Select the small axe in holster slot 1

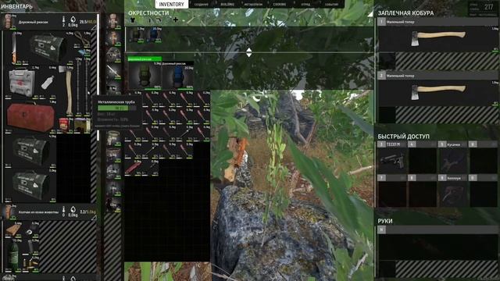[x=437, y=38]
